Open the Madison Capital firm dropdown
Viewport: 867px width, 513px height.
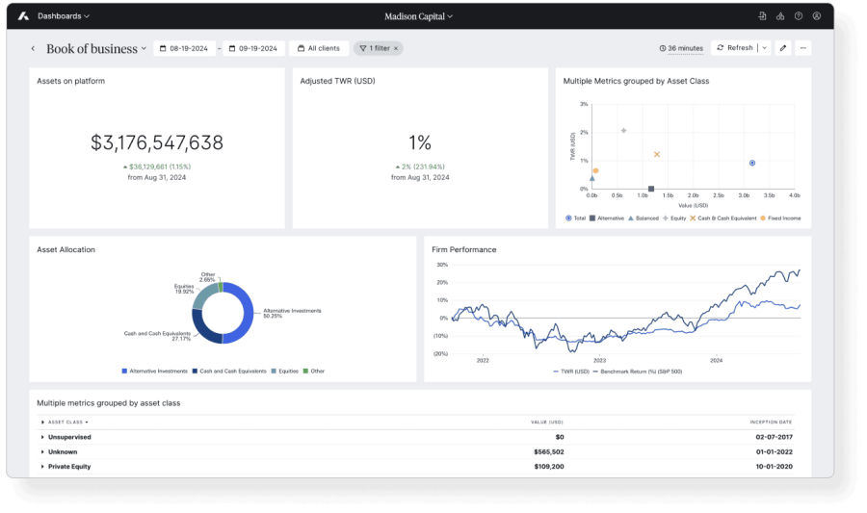[418, 16]
